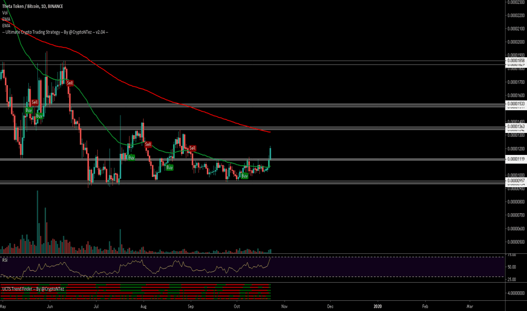Click the Mar label on time axis
This screenshot has height=311, width=527.
470,306
